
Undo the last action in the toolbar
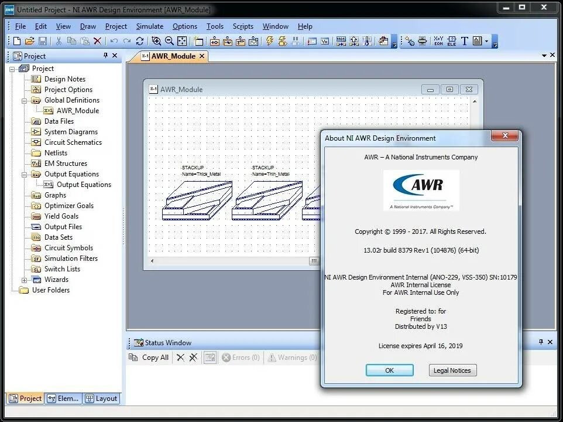point(114,41)
